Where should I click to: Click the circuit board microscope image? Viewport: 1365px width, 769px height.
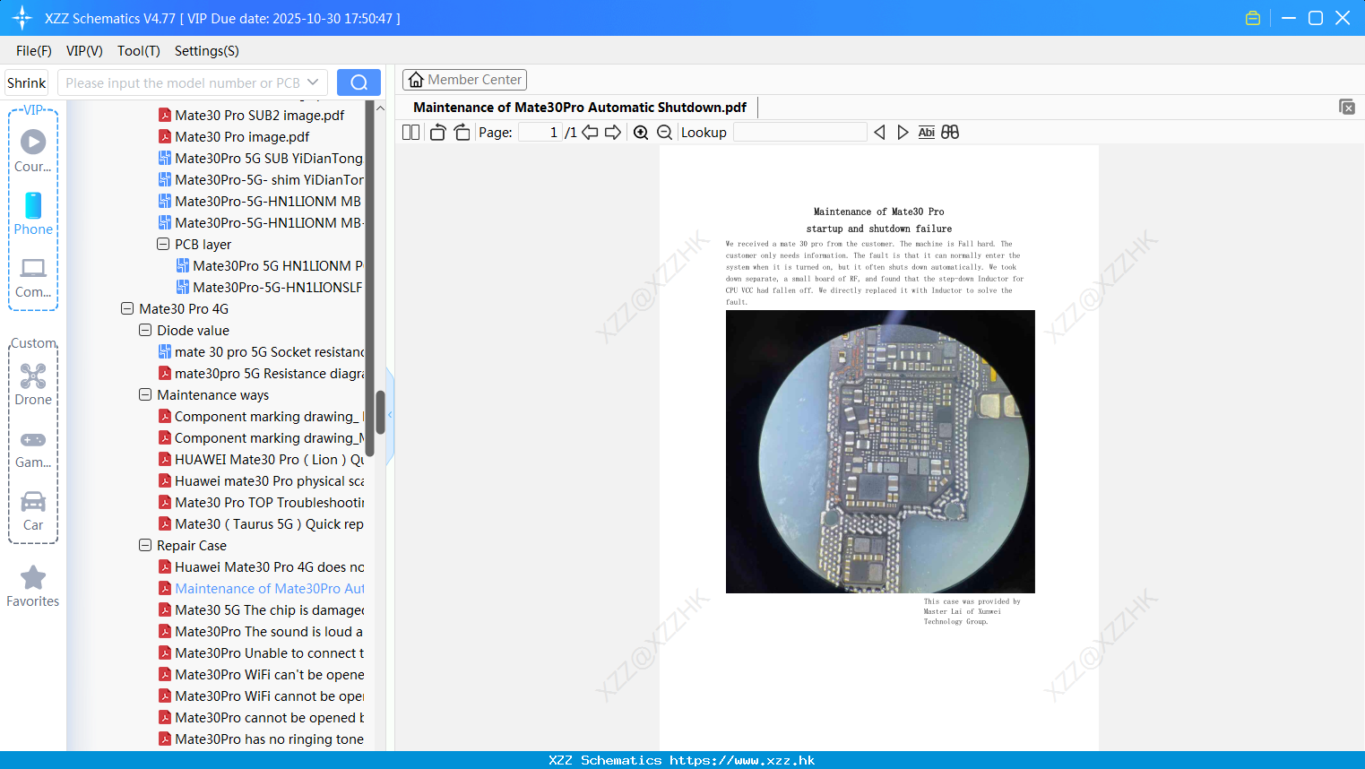pos(880,452)
